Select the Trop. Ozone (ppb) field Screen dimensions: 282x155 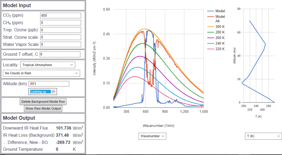point(60,30)
